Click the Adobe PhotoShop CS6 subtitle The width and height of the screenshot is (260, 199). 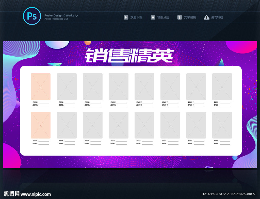click(x=56, y=19)
